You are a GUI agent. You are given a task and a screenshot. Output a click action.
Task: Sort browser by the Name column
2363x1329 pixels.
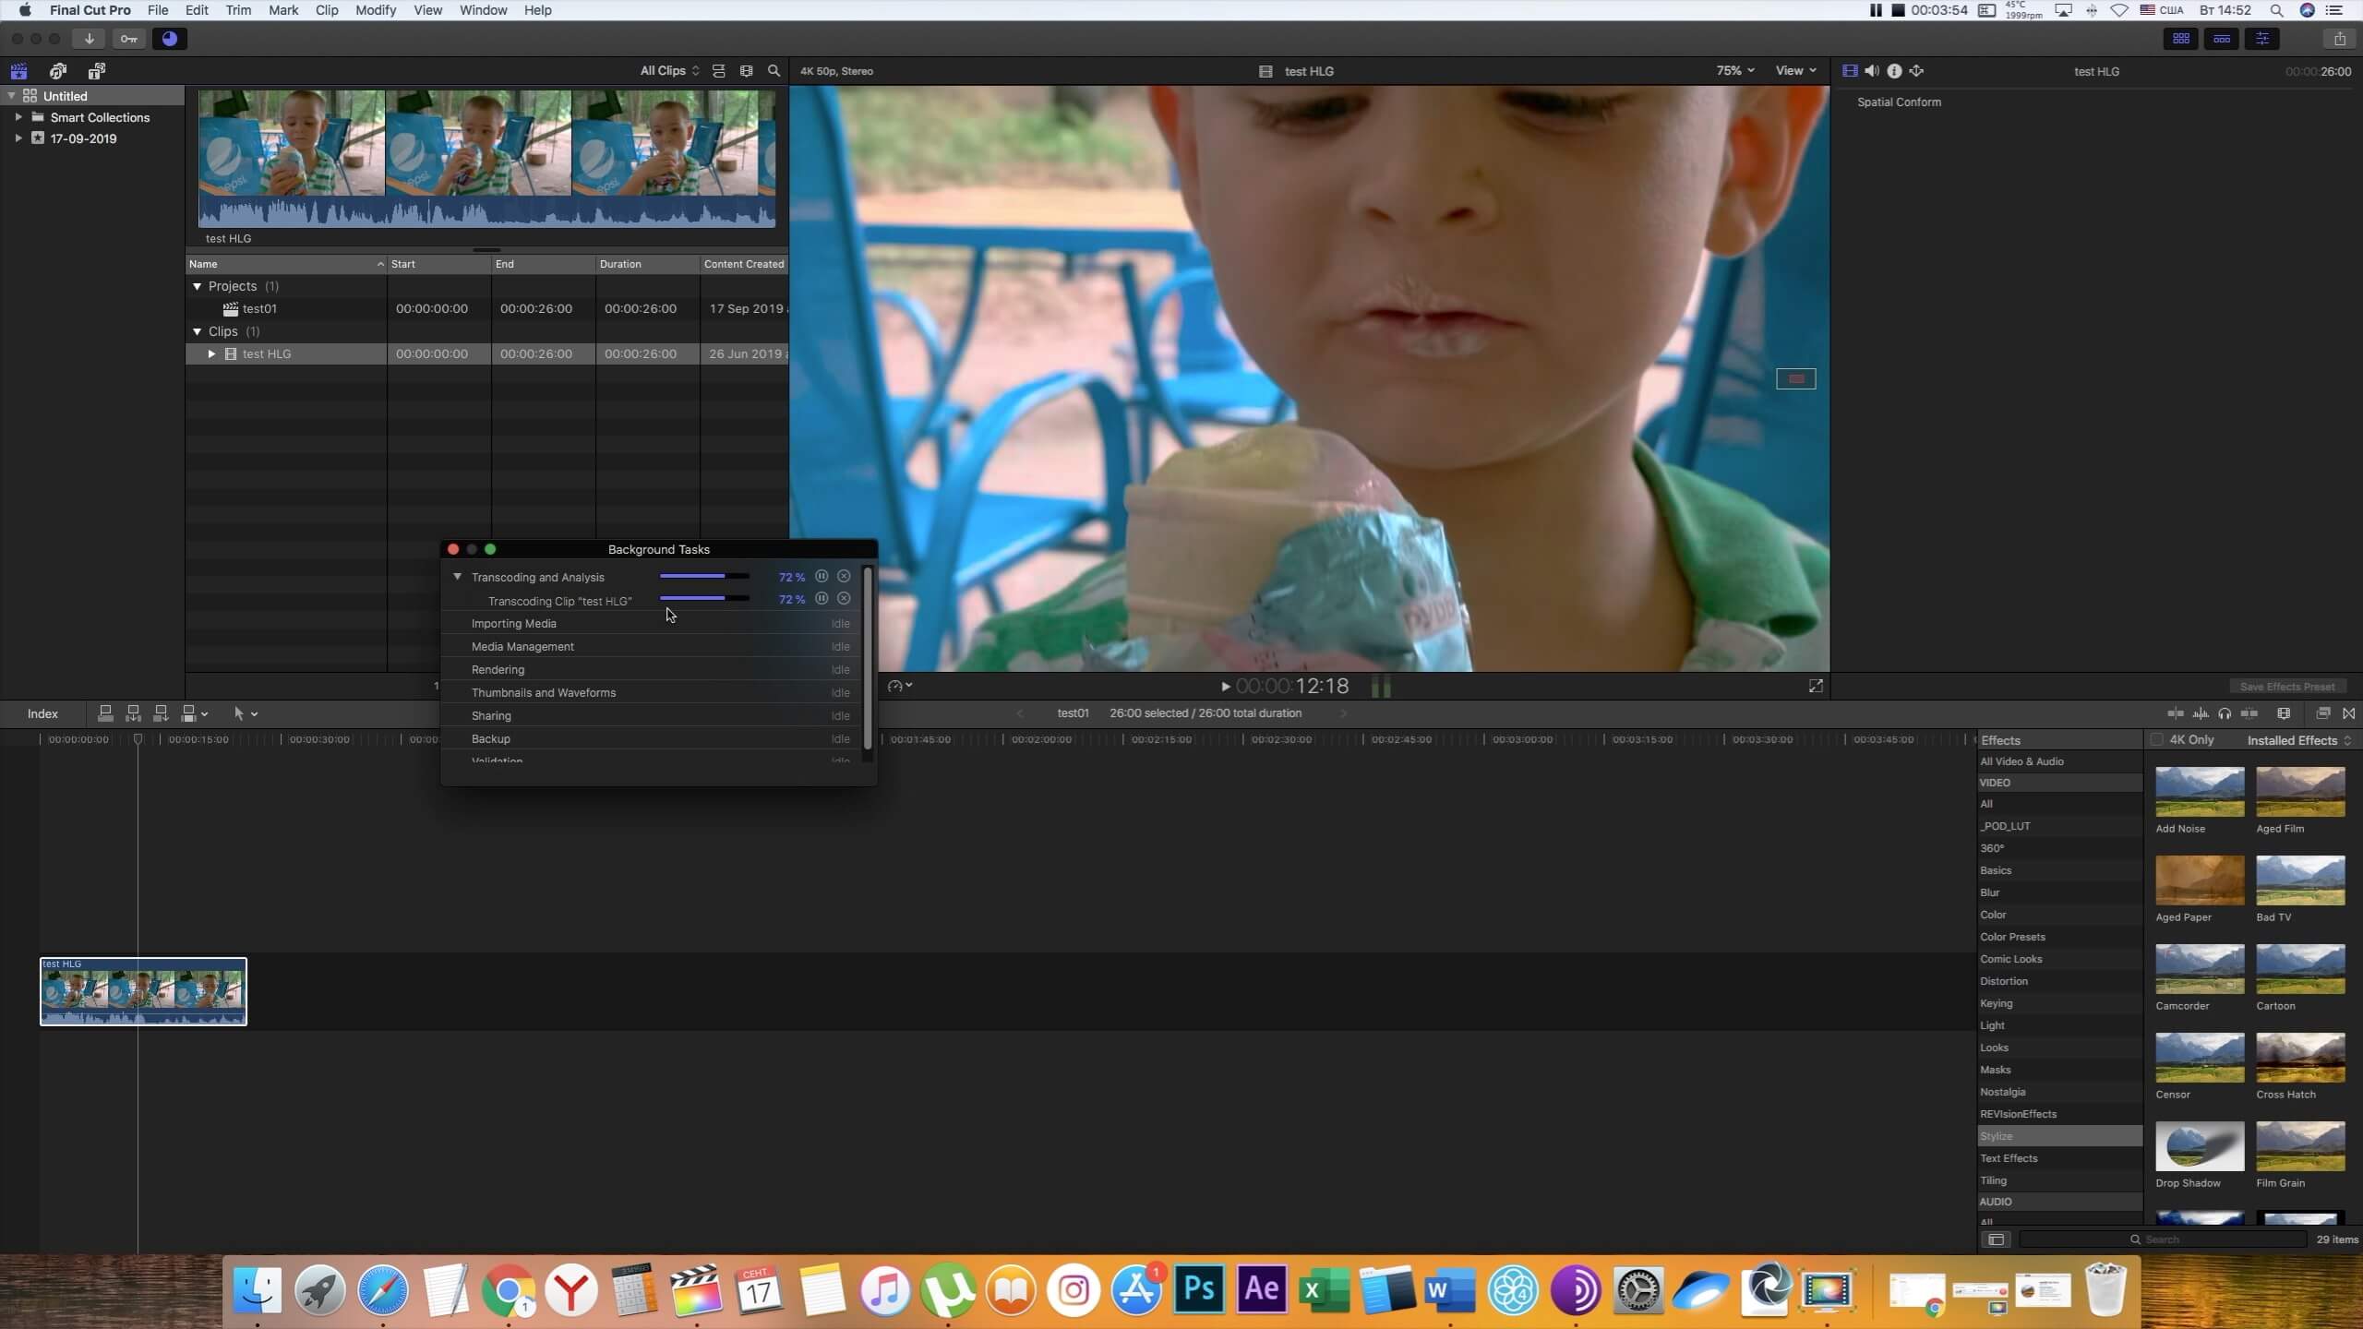[x=286, y=264]
